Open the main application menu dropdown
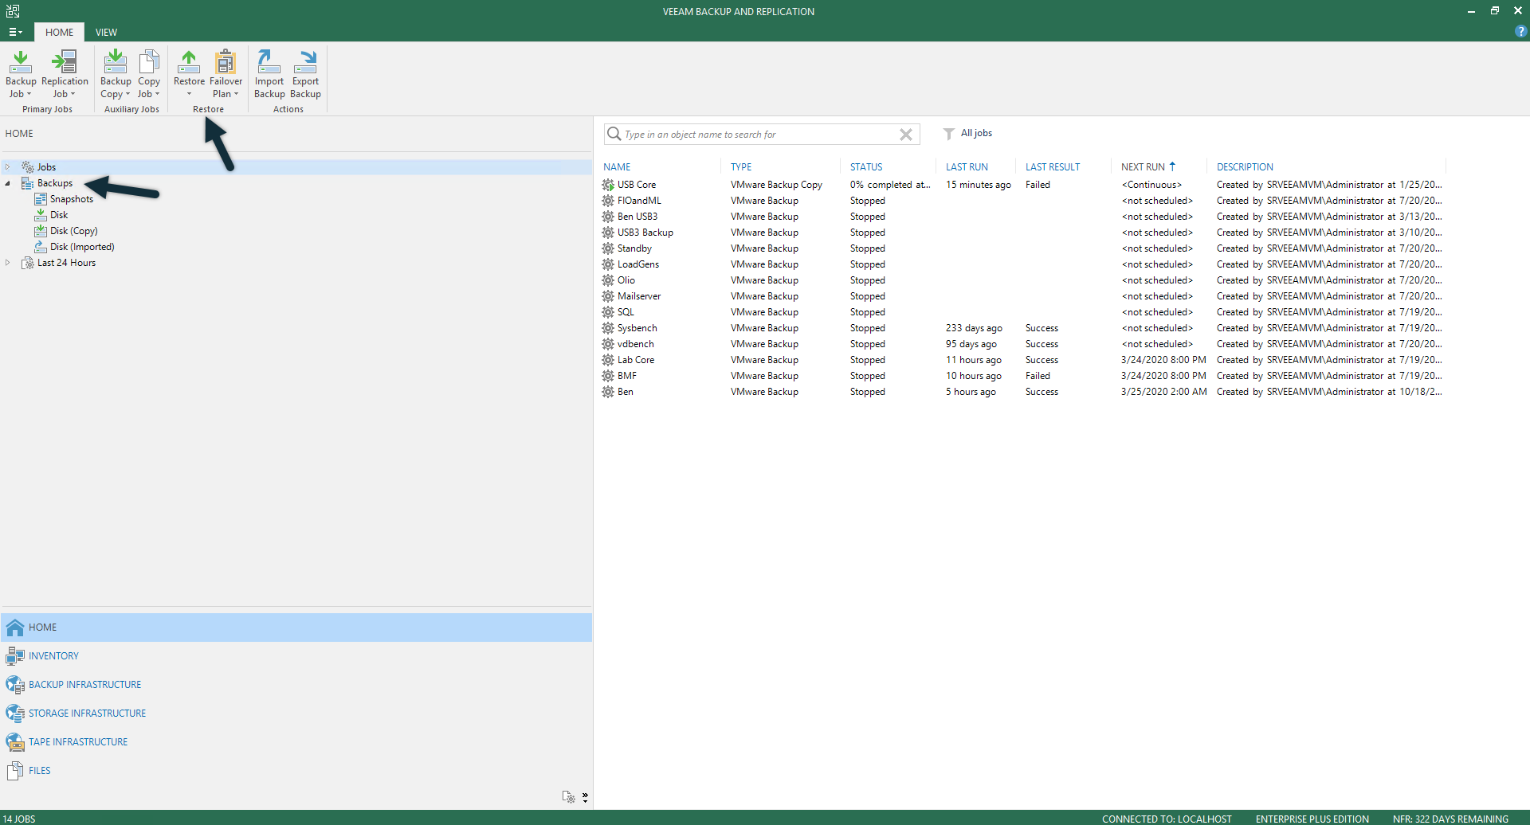This screenshot has height=825, width=1530. coord(15,33)
